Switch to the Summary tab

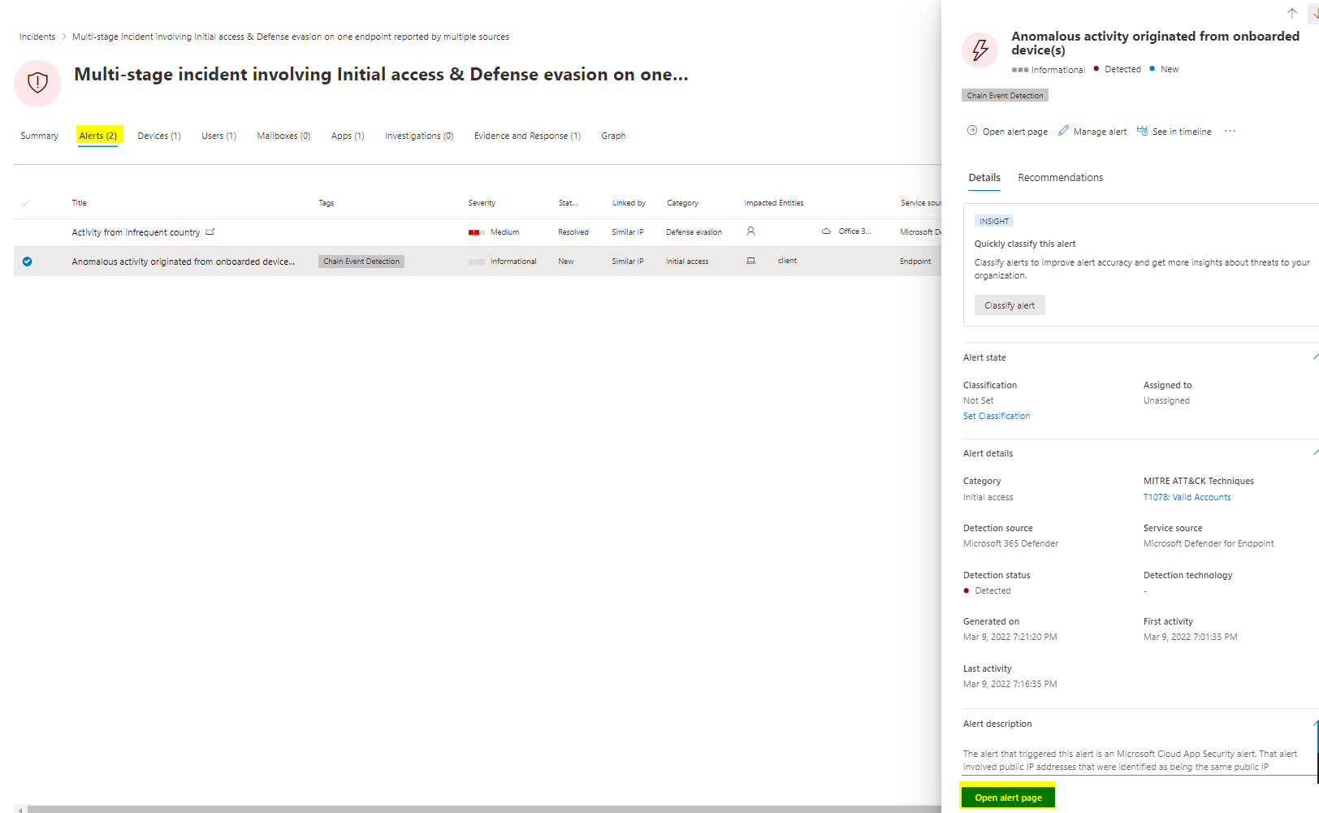pos(40,136)
